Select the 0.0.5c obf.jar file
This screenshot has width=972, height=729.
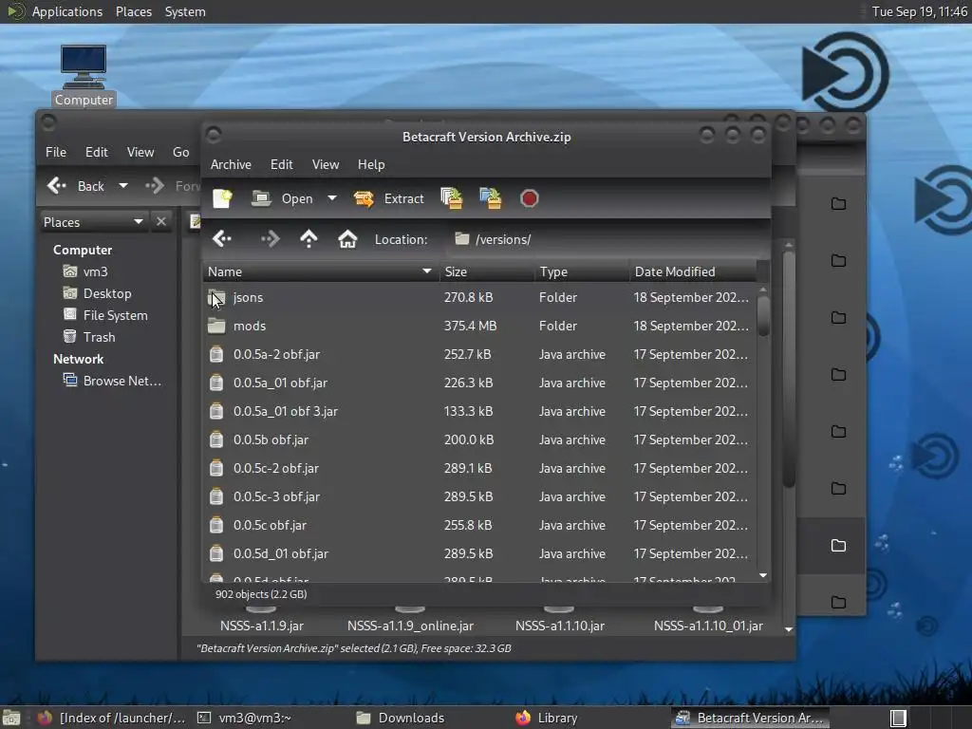click(479, 526)
